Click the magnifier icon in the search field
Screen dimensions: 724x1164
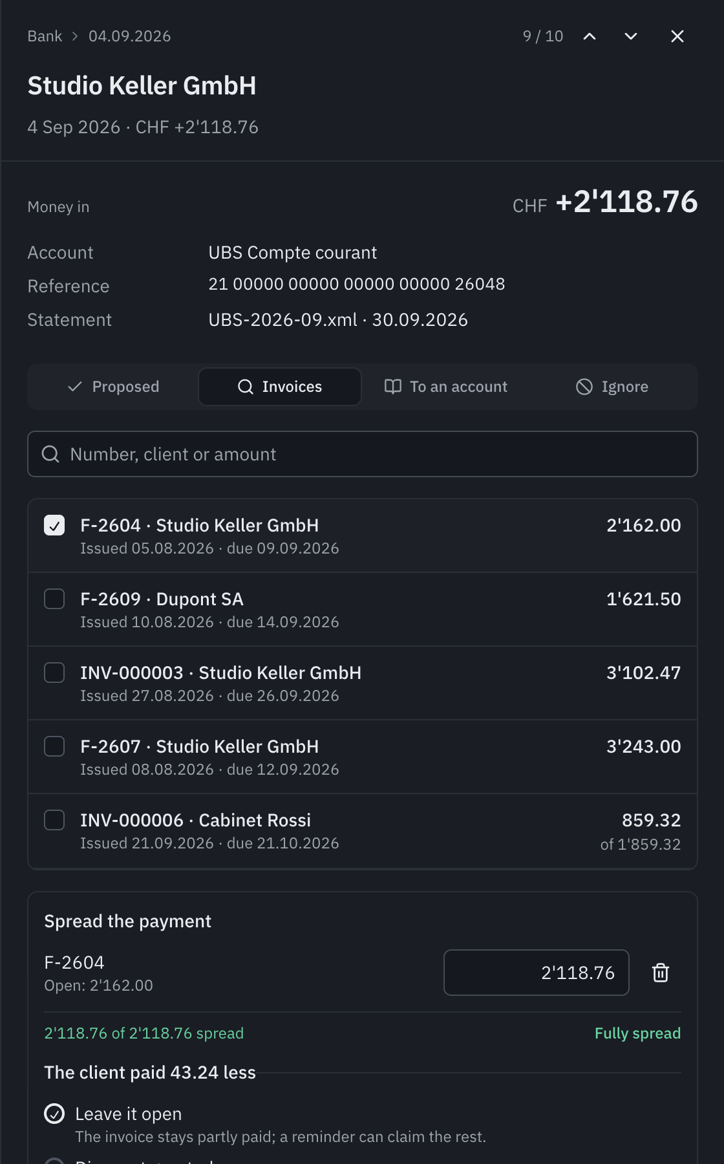(x=50, y=454)
